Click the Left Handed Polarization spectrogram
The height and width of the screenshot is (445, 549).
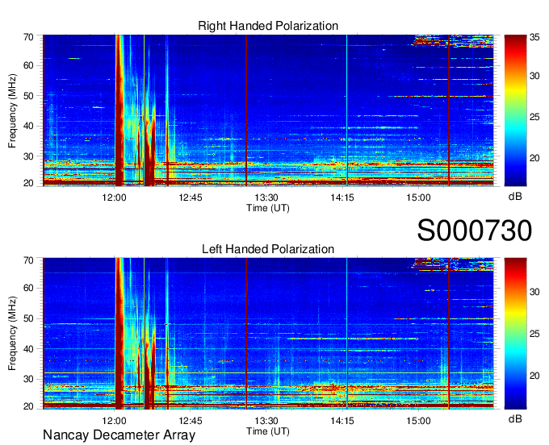click(268, 334)
